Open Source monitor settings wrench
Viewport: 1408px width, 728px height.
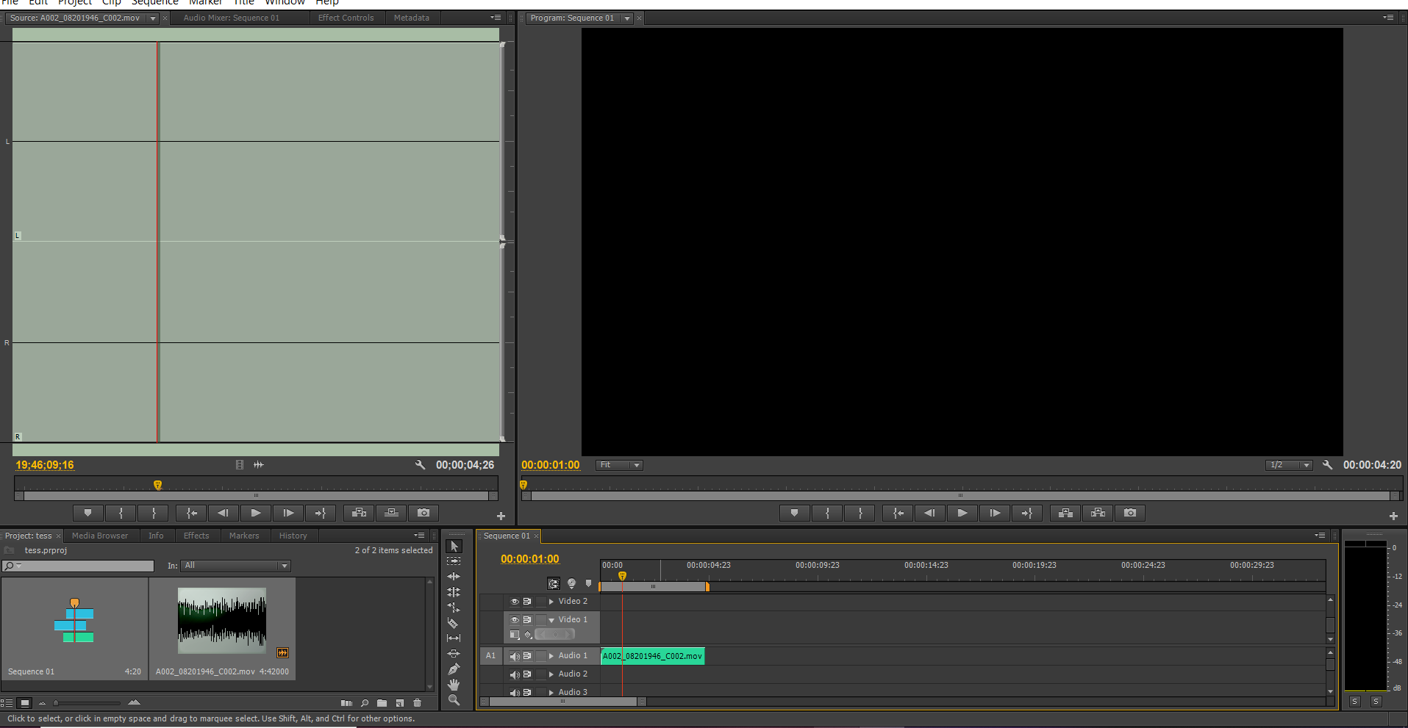(x=420, y=465)
